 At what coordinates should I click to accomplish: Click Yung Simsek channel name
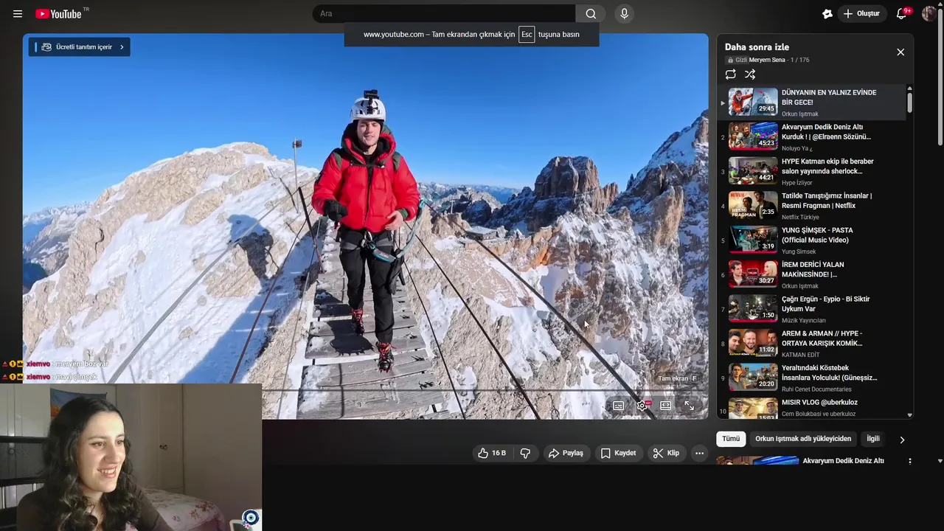click(x=799, y=251)
